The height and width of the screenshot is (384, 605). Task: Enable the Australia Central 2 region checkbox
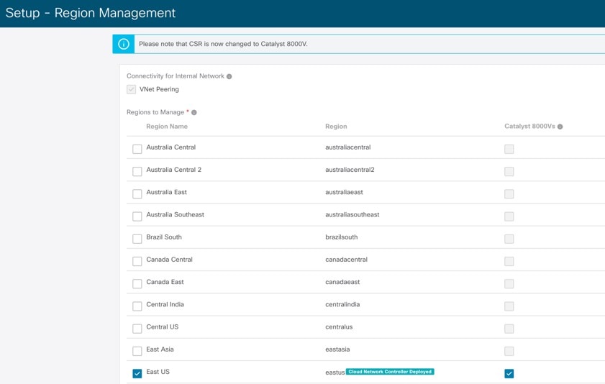click(137, 171)
